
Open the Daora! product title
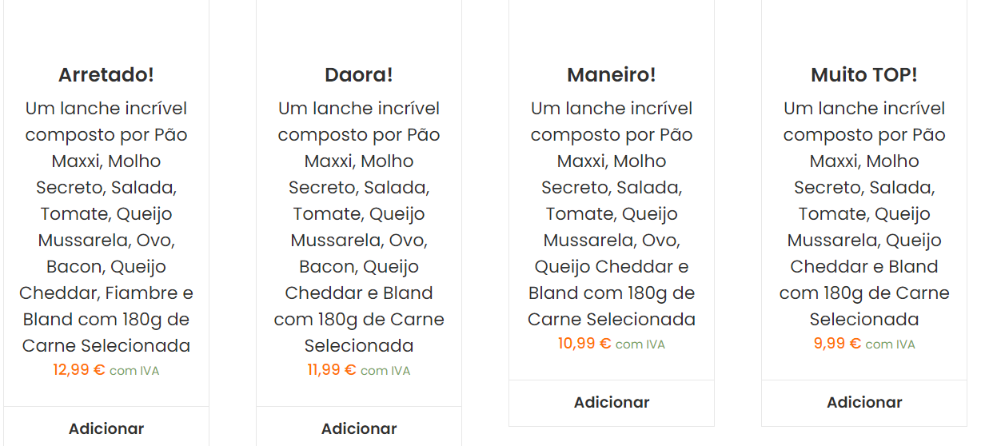point(359,75)
